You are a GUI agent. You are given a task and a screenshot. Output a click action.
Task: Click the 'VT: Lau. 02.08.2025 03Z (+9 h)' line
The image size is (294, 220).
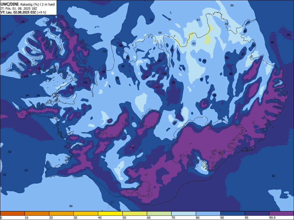(x=23, y=12)
